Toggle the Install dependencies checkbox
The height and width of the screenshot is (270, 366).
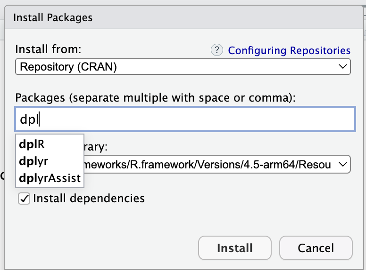pos(24,199)
